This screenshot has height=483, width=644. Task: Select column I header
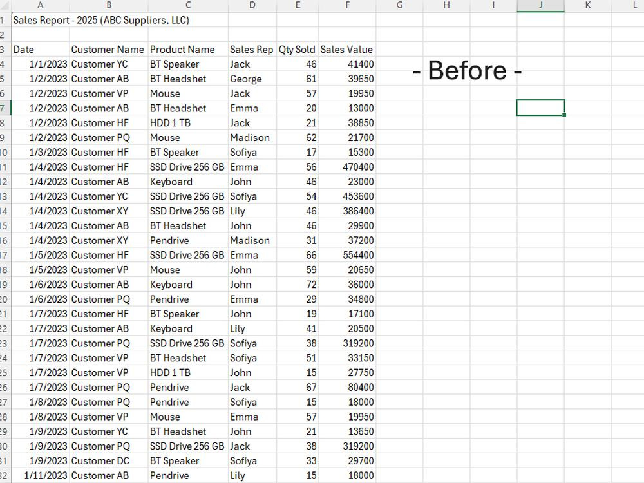493,5
